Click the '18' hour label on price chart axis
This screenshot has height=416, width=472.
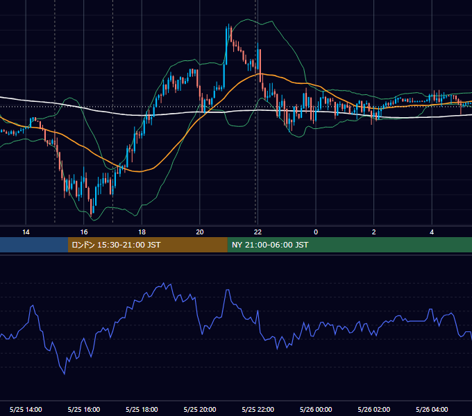[x=142, y=232]
